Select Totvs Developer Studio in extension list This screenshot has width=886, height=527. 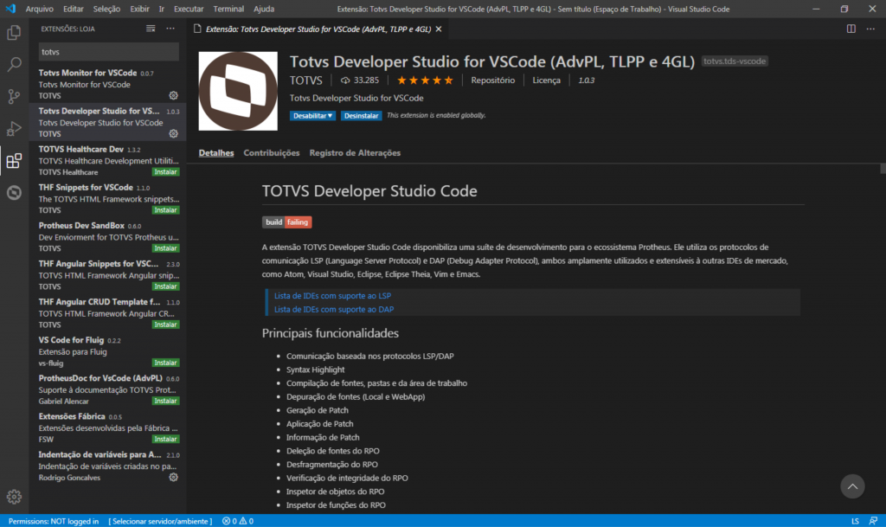tap(107, 122)
